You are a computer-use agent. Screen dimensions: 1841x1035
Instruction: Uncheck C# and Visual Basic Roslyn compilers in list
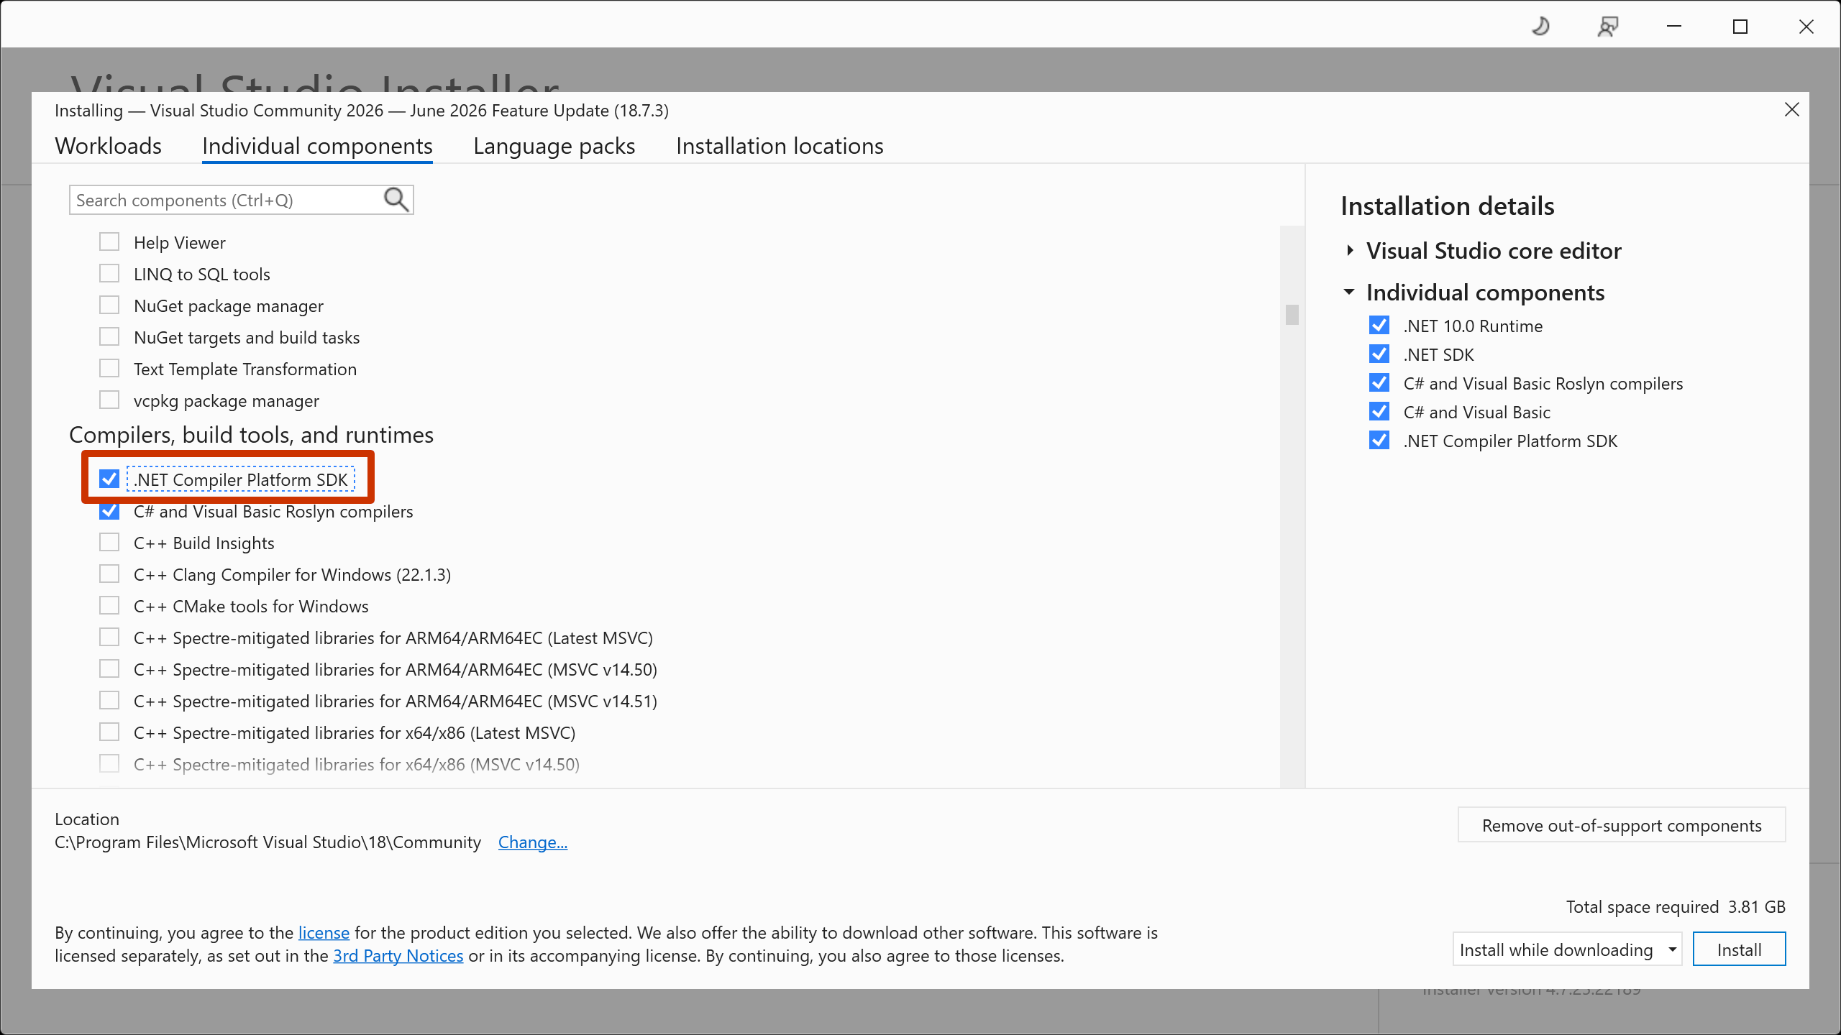click(x=109, y=511)
